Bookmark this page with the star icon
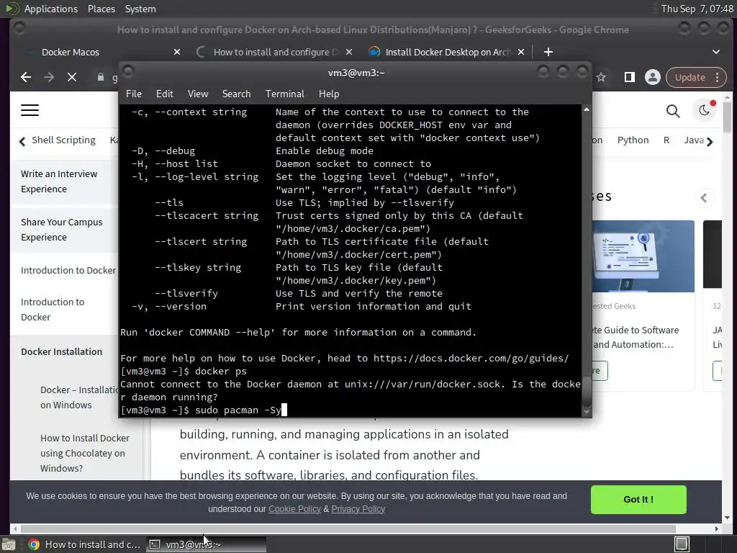Image resolution: width=737 pixels, height=553 pixels. [x=601, y=77]
